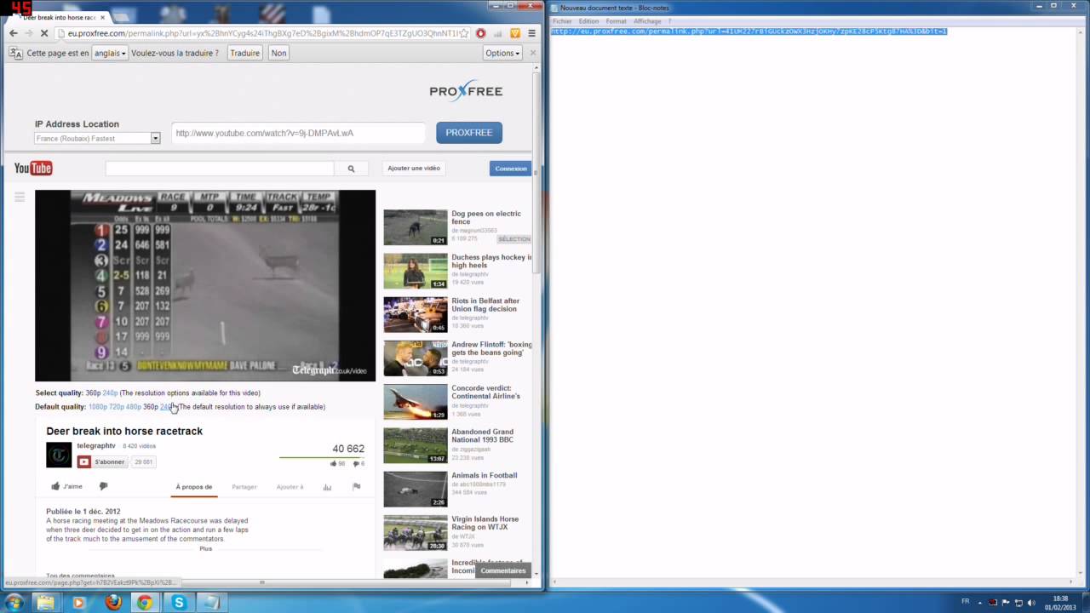Like the video with J'aime
Viewport: 1090px width, 613px height.
(67, 486)
